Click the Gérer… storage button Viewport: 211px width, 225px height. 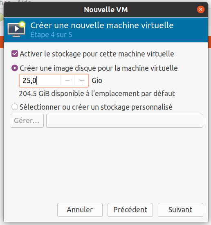27,121
